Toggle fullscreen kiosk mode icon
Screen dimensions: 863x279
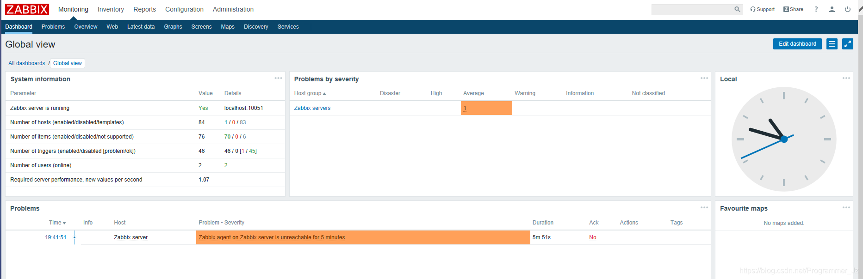pos(848,44)
